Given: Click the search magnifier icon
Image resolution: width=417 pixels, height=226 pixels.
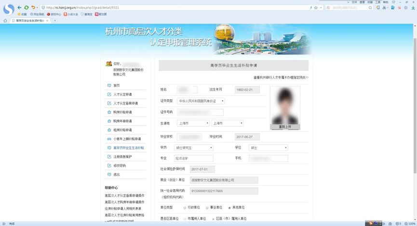Looking at the screenshot, I should pyautogui.click(x=370, y=8).
